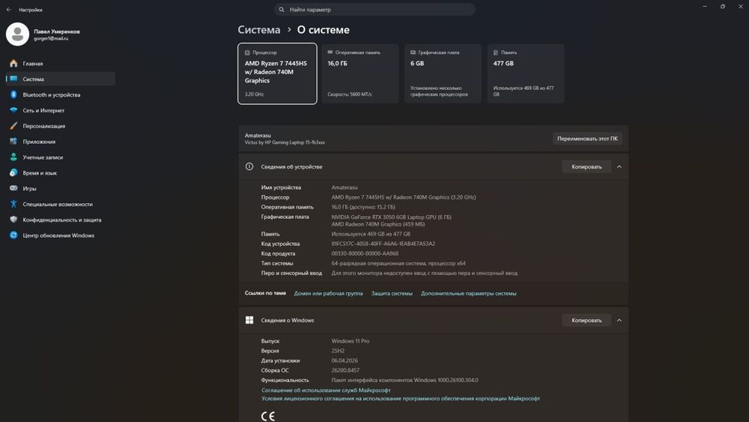
Task: Click the NVIDIA GeForce RTX 3050 text
Action: 391,217
